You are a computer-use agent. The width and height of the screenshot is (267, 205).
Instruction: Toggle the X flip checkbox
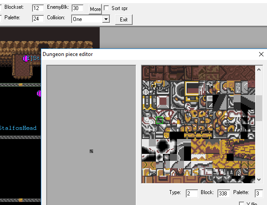[242, 203]
